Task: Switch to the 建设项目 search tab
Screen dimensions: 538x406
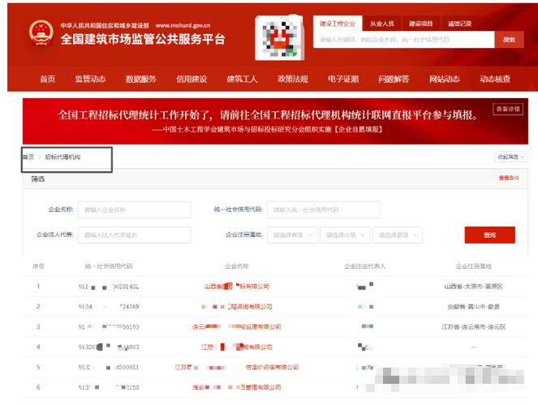Action: (x=420, y=24)
